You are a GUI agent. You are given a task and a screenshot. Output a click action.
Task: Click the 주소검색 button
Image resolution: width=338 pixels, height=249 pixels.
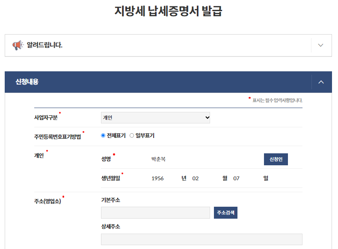pyautogui.click(x=225, y=213)
